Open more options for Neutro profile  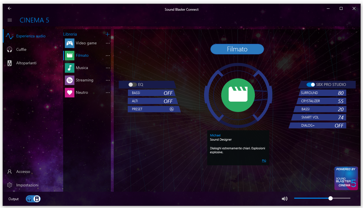(108, 93)
